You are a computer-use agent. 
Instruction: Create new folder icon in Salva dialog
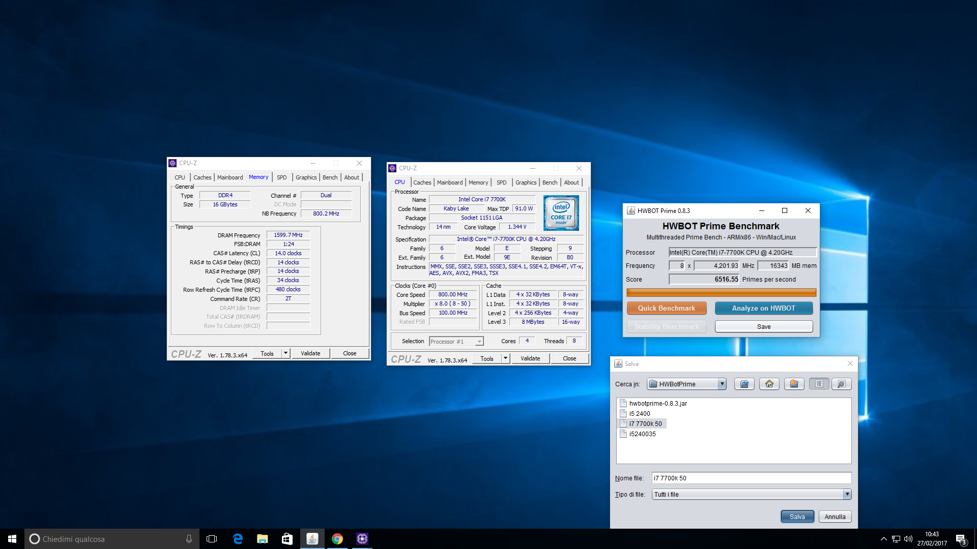(x=794, y=384)
